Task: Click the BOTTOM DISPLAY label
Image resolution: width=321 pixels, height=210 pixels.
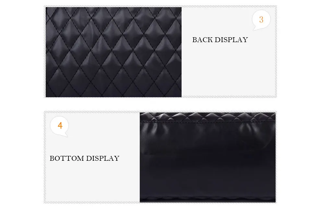Action: point(85,158)
